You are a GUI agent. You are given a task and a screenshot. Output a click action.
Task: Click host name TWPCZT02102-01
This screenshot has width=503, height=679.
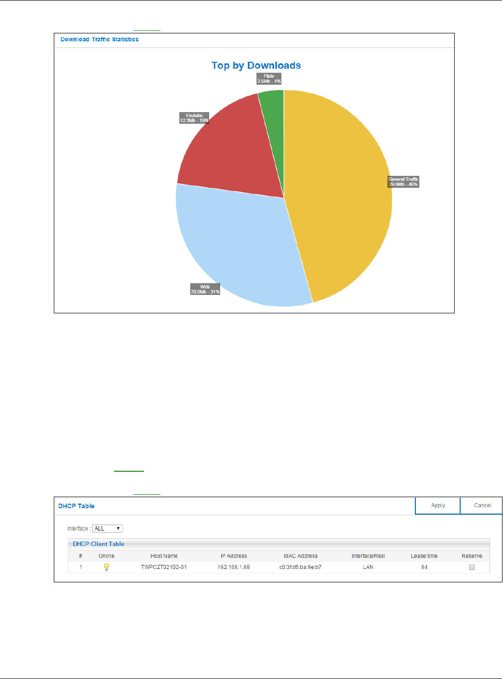tap(164, 567)
